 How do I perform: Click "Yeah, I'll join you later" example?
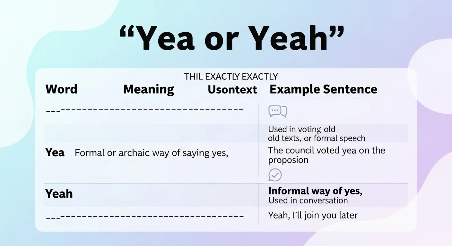tap(313, 215)
